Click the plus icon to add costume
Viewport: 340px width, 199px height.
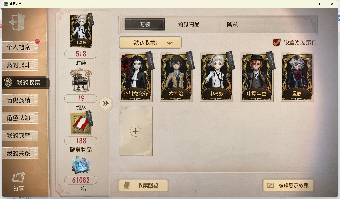coord(136,131)
